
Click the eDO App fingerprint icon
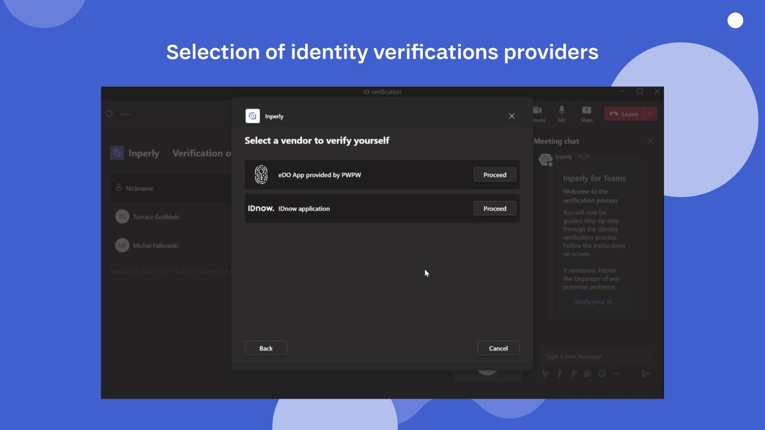click(261, 175)
